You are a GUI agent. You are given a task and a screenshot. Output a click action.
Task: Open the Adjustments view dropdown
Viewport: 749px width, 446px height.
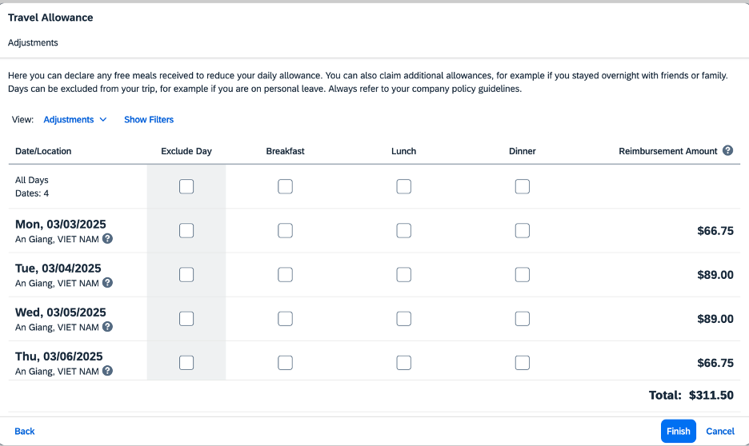click(x=75, y=120)
